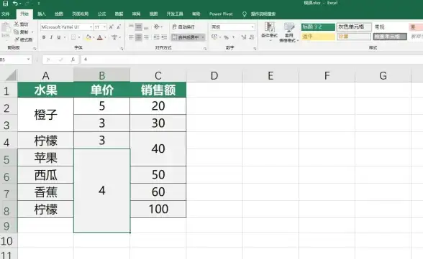Toggle Italic formatting
Screen dimensions: 423x259
tap(51, 37)
